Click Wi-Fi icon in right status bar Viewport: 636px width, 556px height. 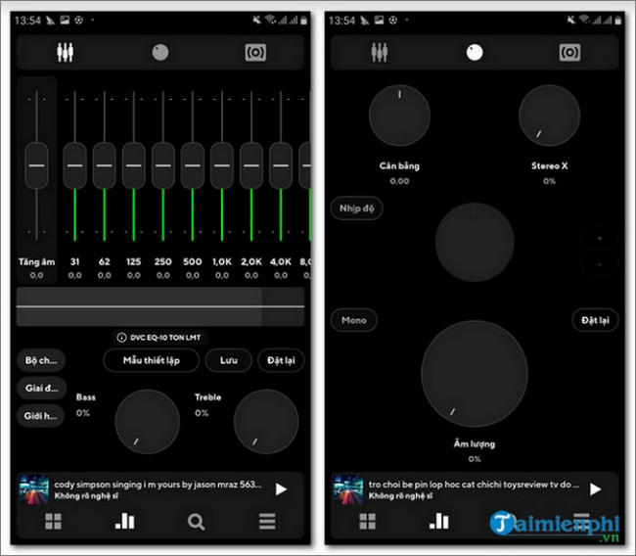pyautogui.click(x=584, y=20)
